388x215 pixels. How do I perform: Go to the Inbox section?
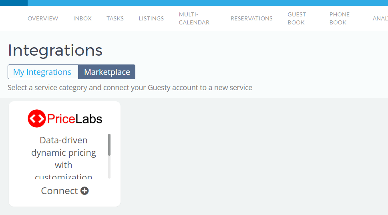(82, 18)
